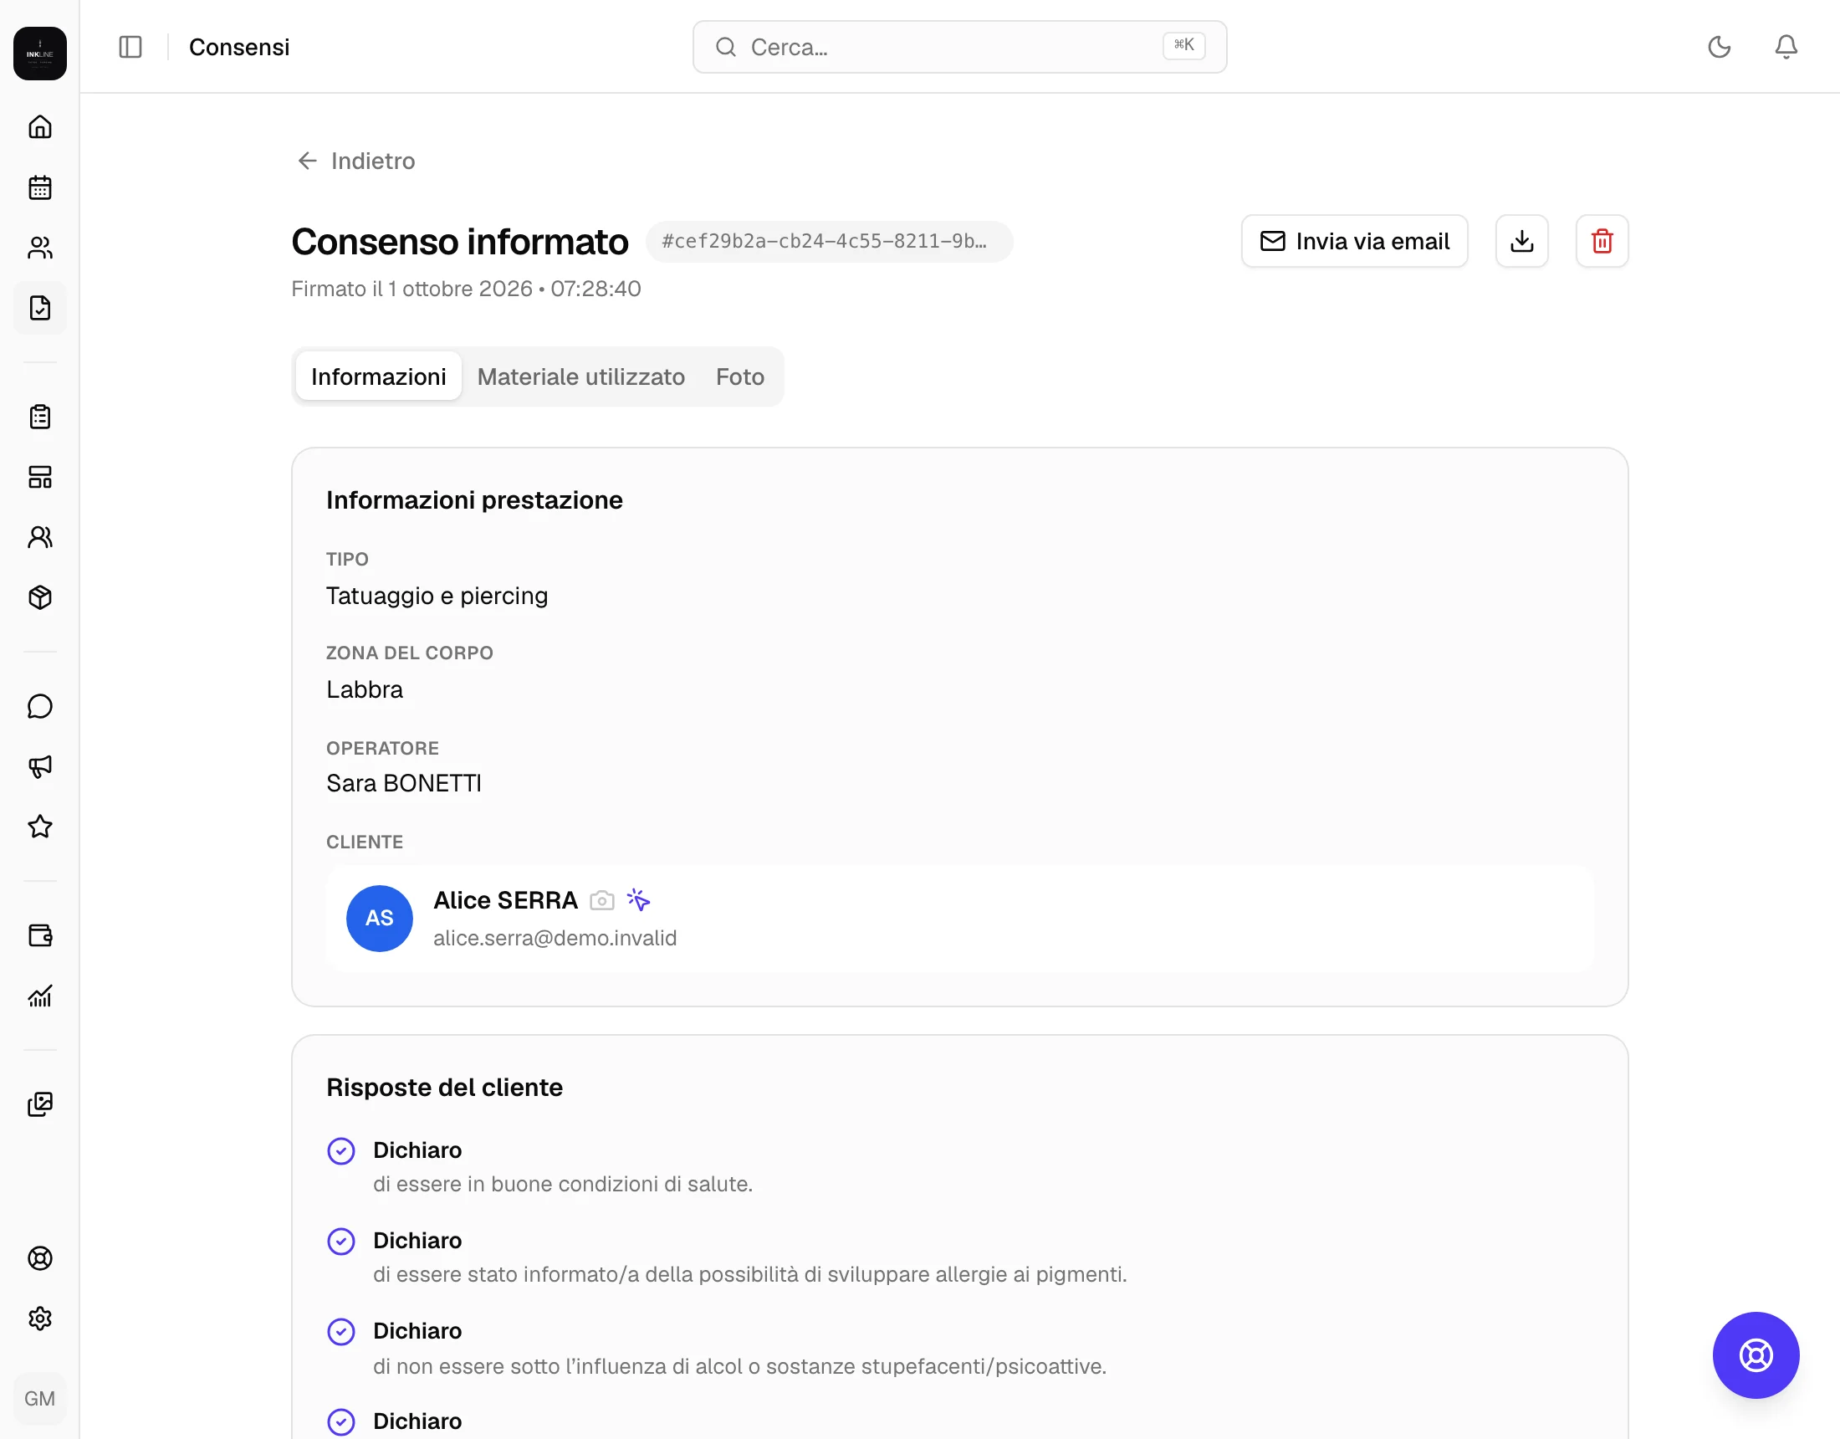The height and width of the screenshot is (1439, 1840).
Task: Click the sidebar lifebuoy support icon
Action: click(39, 1258)
